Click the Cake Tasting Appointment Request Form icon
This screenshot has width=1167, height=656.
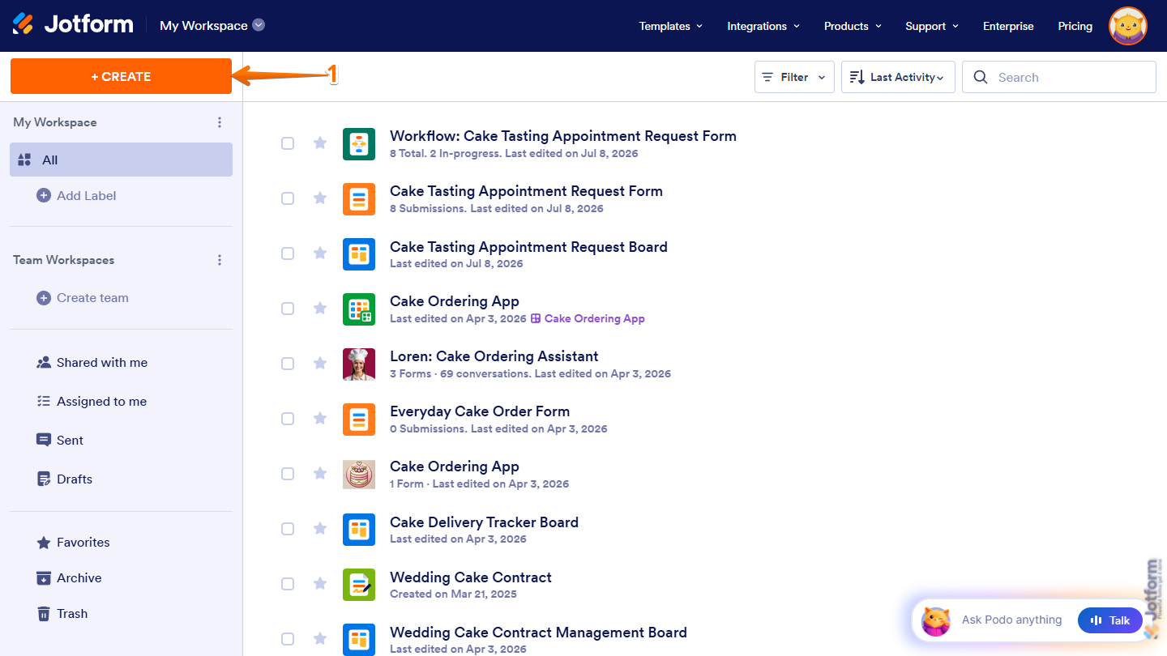[x=359, y=199]
